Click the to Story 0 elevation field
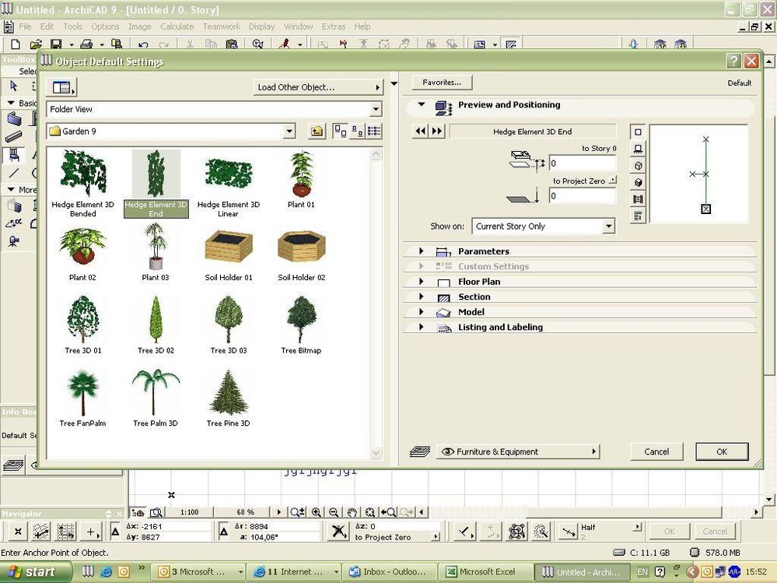The width and height of the screenshot is (777, 583). click(x=583, y=163)
